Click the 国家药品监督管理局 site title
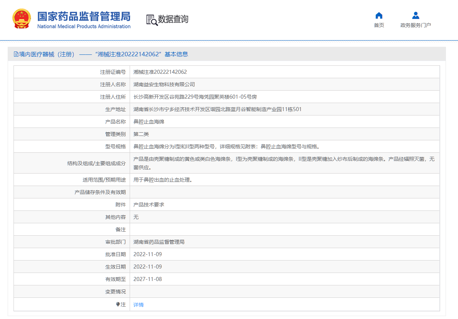The width and height of the screenshot is (458, 319). point(84,16)
